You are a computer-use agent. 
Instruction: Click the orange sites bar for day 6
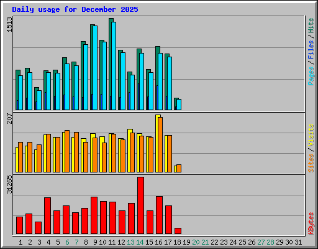click(67, 151)
